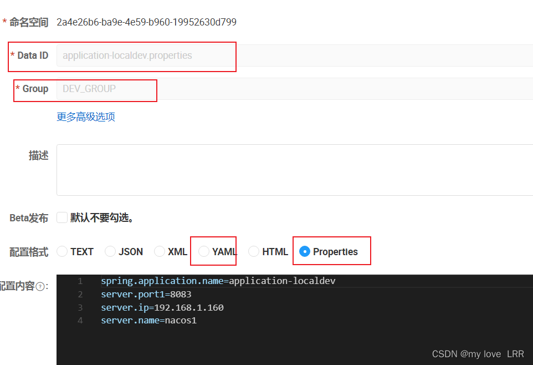Click the Group input field

pos(295,89)
